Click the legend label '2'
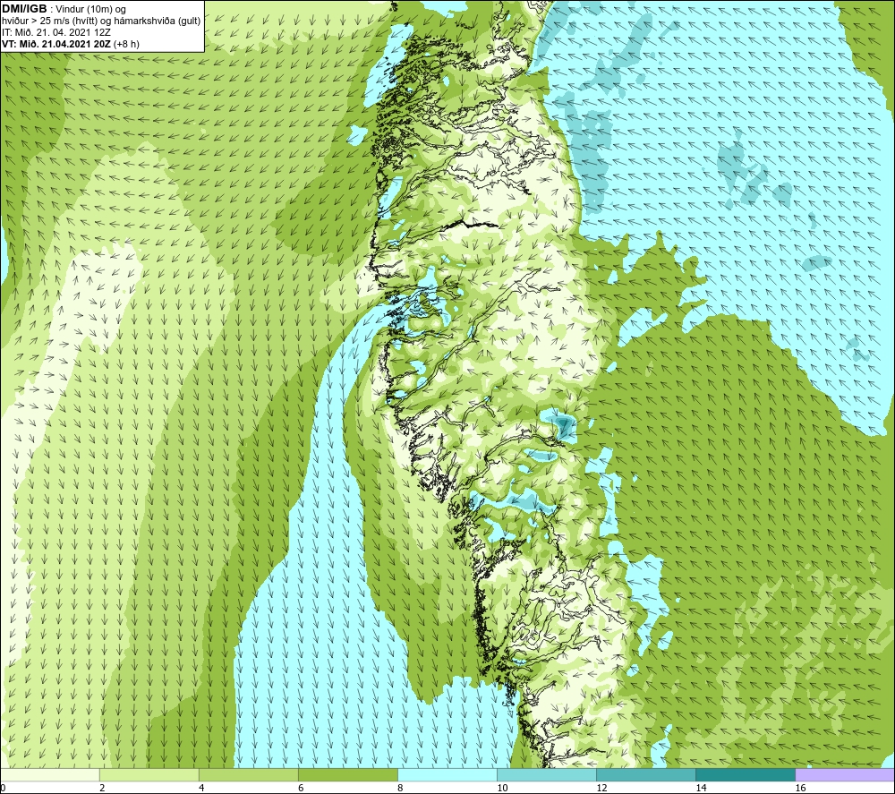 point(102,788)
